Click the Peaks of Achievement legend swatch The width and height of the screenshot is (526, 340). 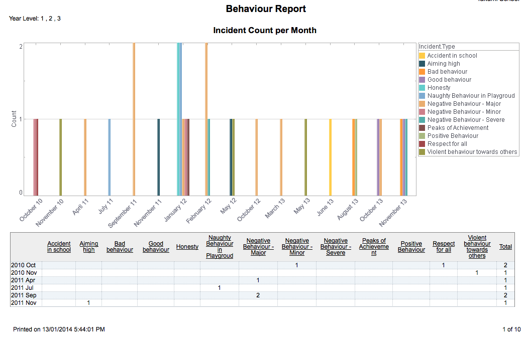pos(422,128)
